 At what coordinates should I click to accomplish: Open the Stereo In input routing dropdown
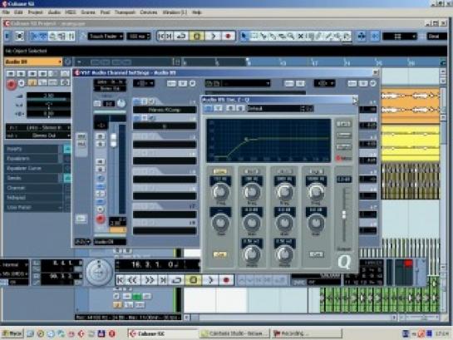point(38,128)
